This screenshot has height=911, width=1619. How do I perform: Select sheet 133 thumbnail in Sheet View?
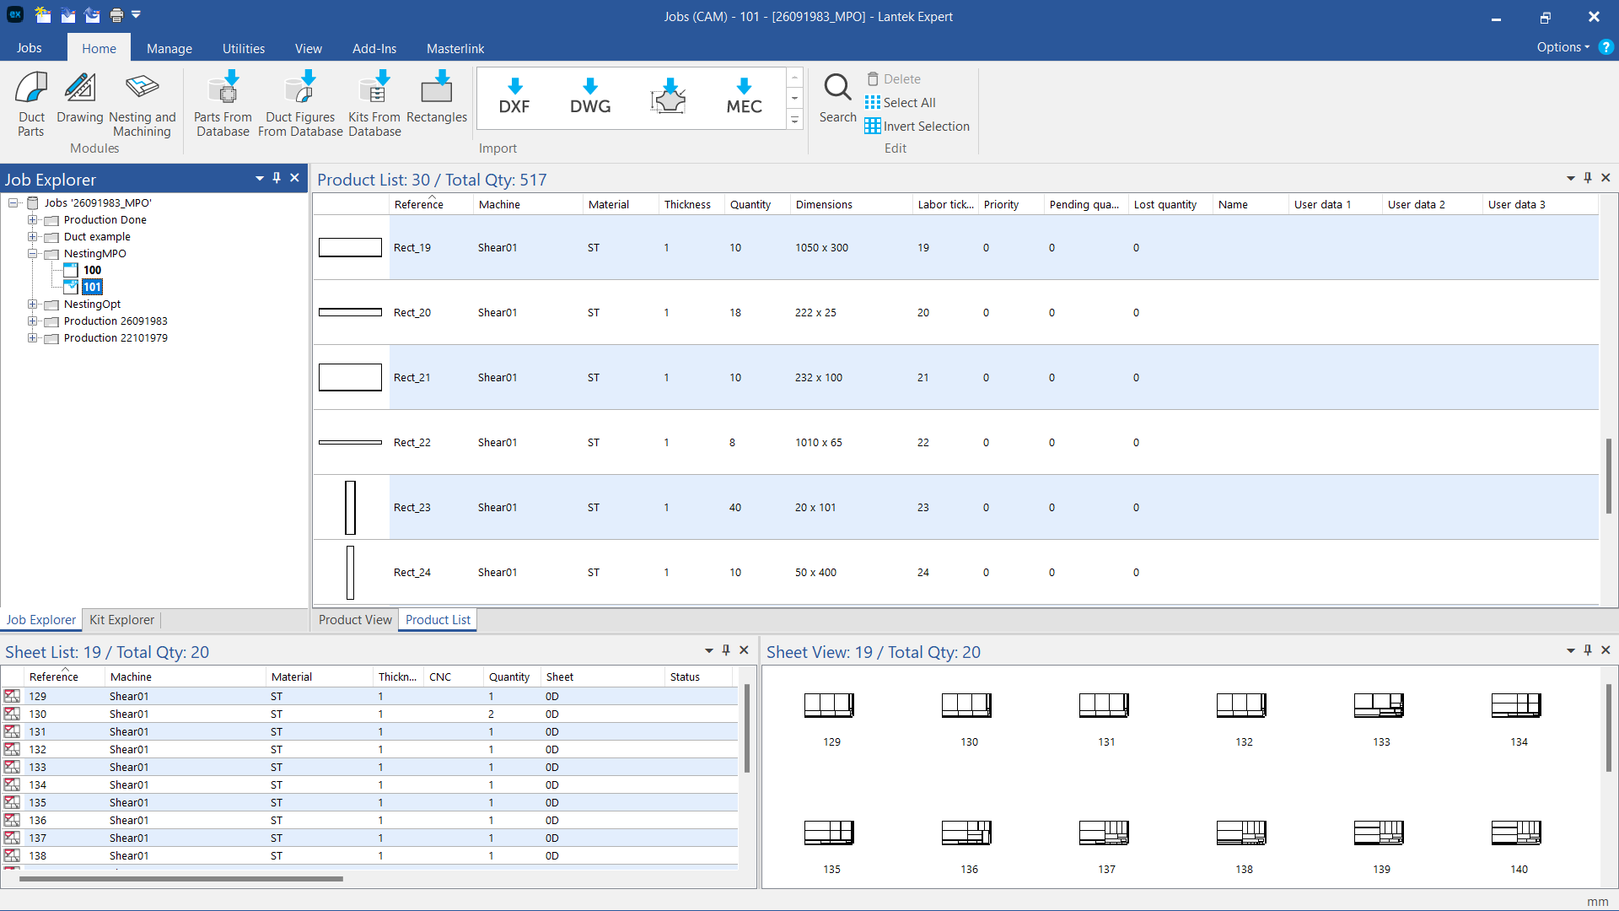point(1380,706)
